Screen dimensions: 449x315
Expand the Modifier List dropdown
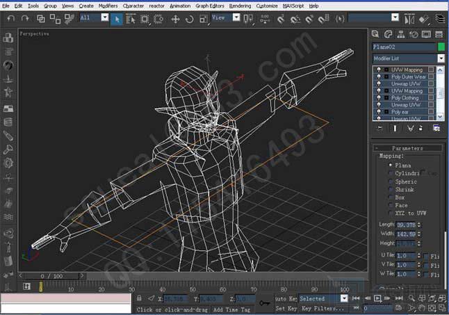click(441, 58)
